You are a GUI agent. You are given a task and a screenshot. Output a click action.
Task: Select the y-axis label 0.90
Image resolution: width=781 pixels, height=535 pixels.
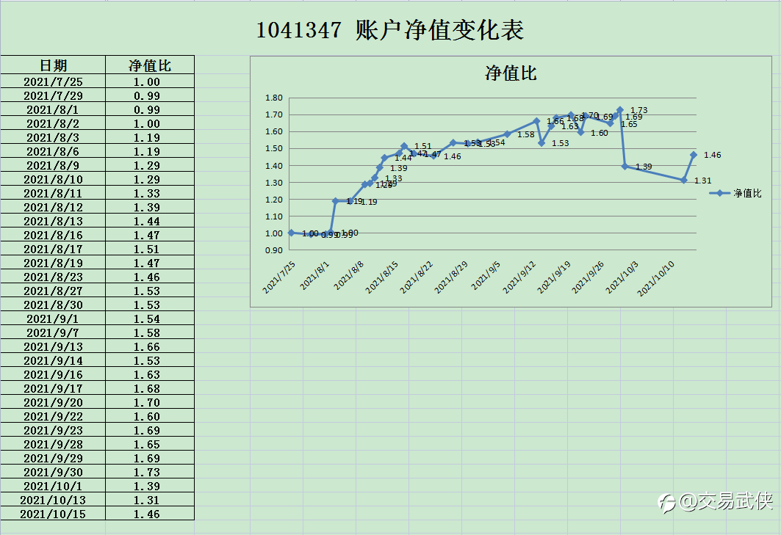274,250
